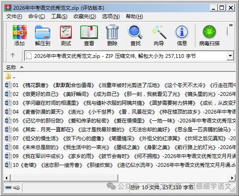This screenshot has width=239, height=196.
Task: Click the key password icon in status bar
Action: 16,187
